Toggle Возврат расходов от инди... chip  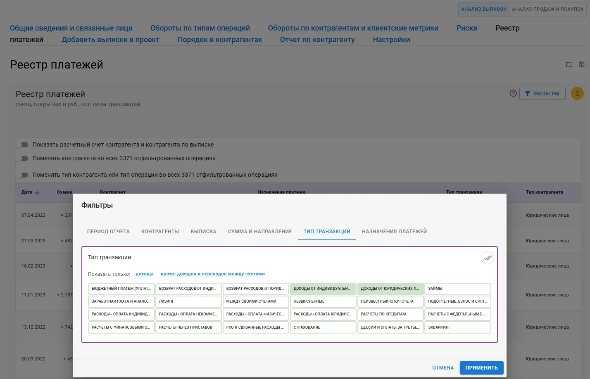point(188,289)
